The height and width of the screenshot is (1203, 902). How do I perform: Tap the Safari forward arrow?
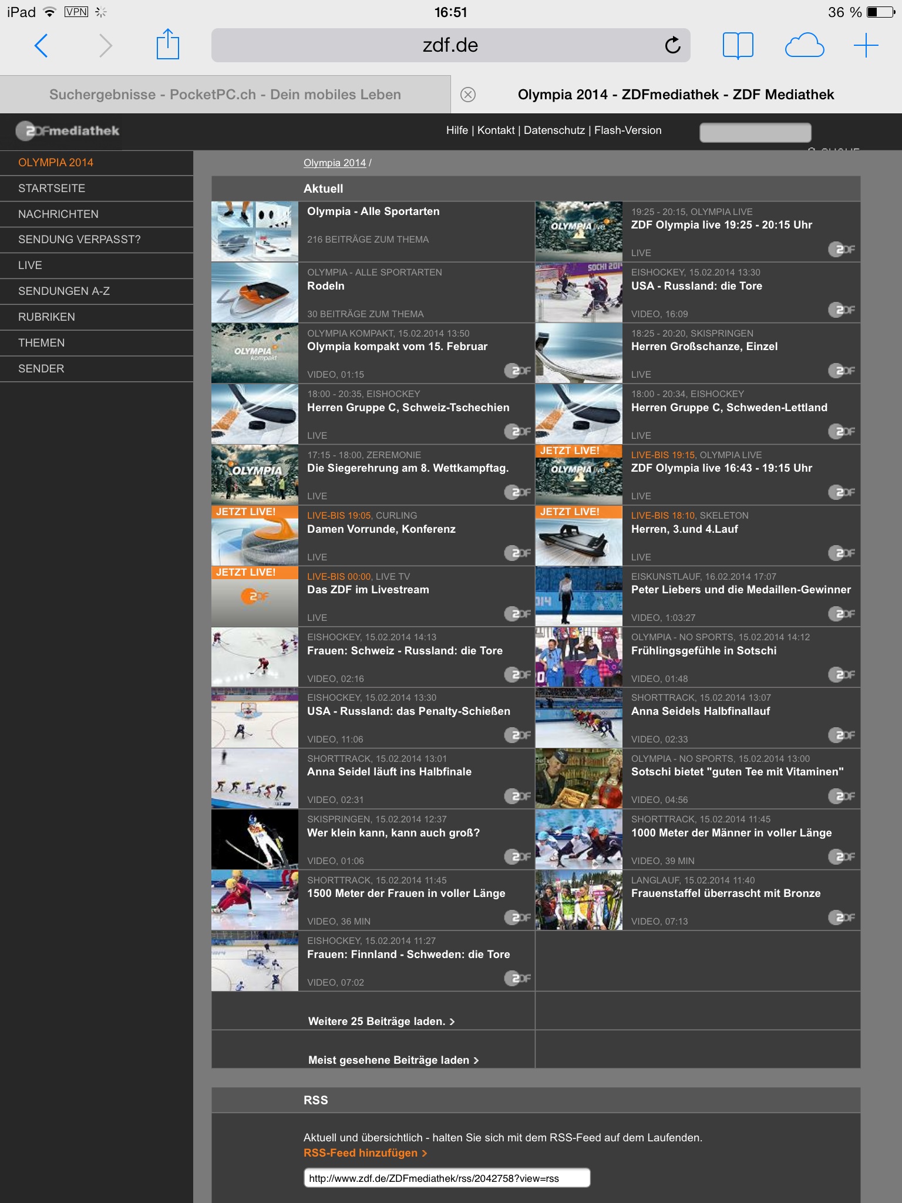106,45
